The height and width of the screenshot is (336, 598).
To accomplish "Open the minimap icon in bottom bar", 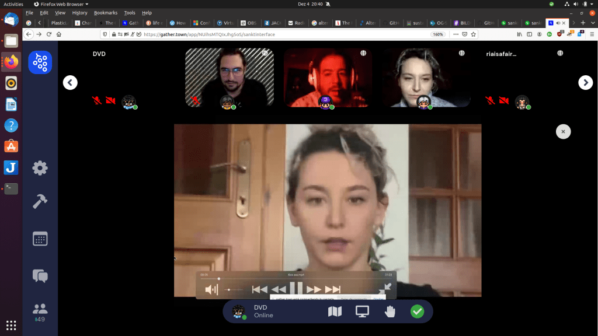I will pos(335,311).
